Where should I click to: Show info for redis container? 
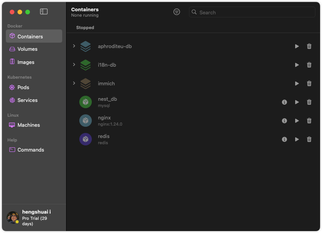point(284,140)
